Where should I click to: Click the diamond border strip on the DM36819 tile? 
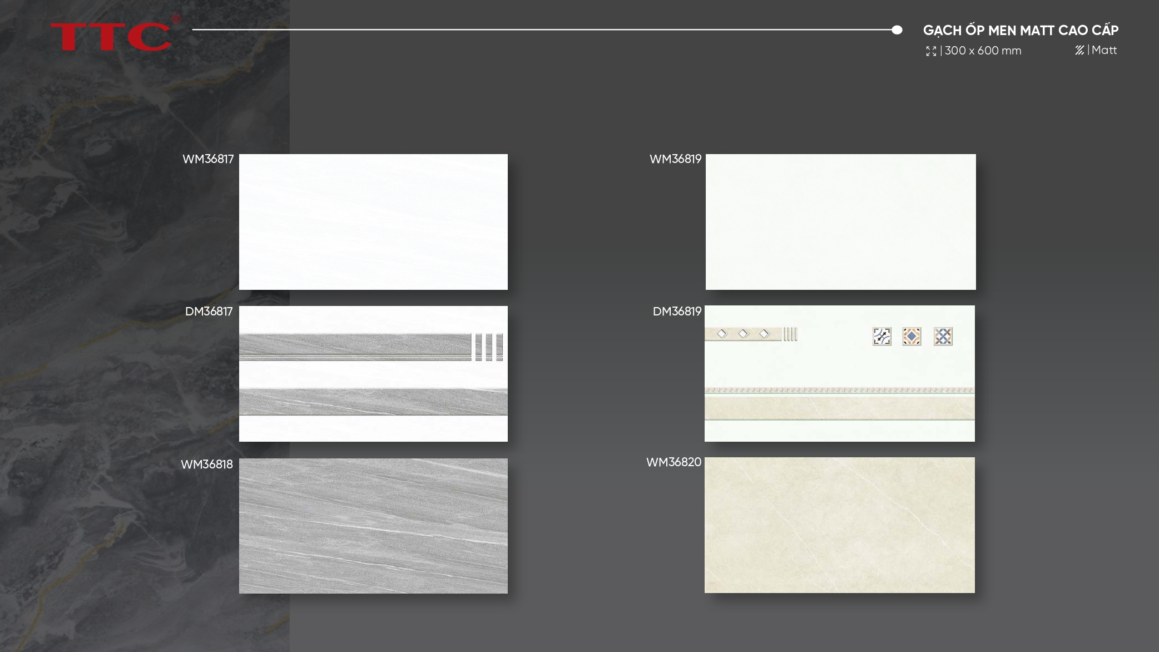pos(743,334)
